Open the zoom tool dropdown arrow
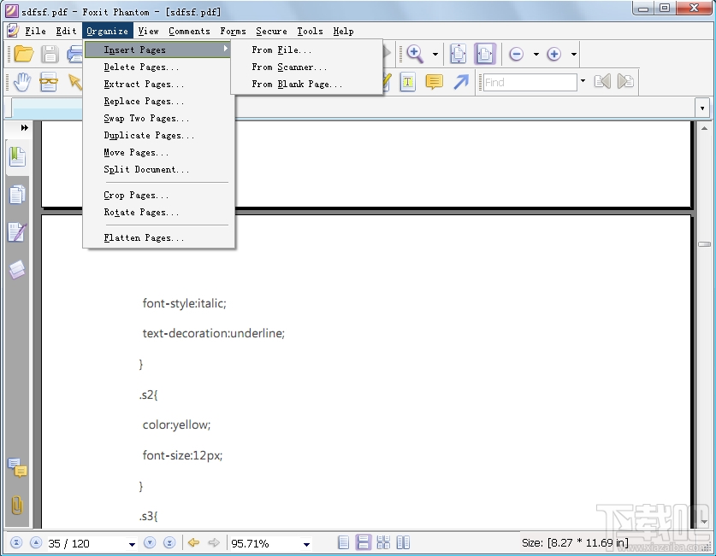Viewport: 716px width, 556px height. (x=435, y=54)
